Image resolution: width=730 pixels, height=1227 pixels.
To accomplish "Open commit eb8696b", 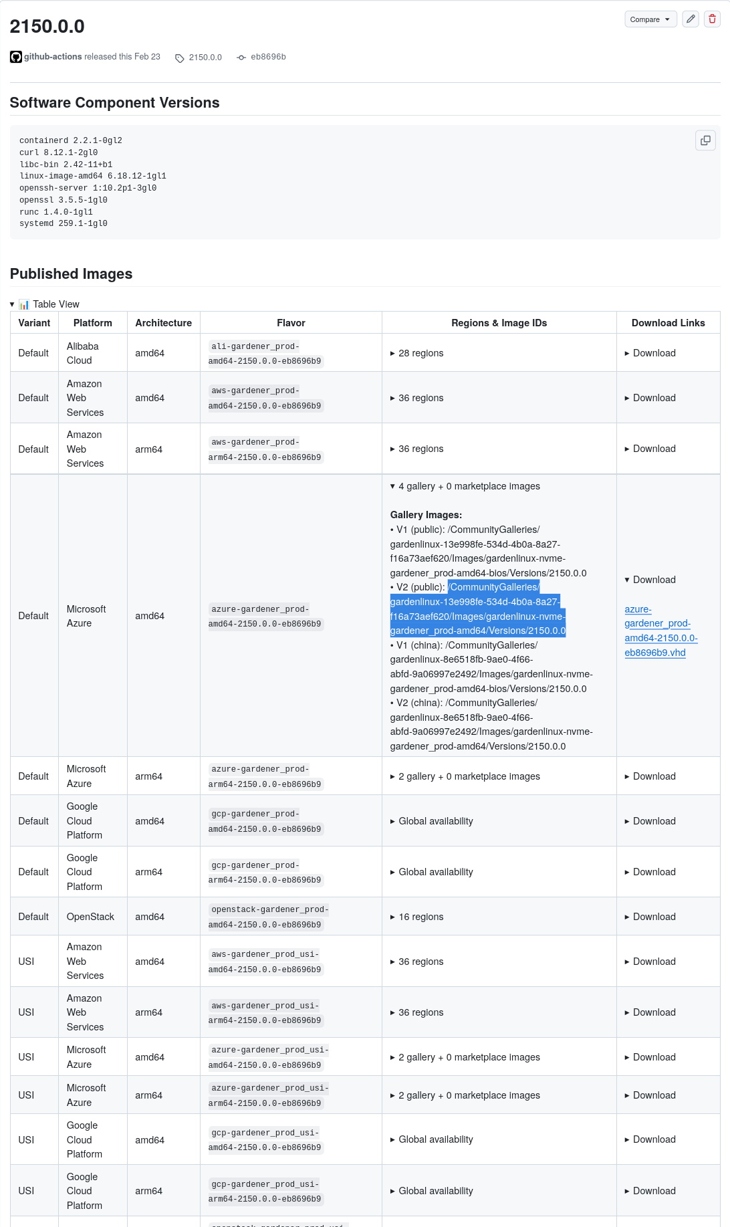I will [268, 58].
